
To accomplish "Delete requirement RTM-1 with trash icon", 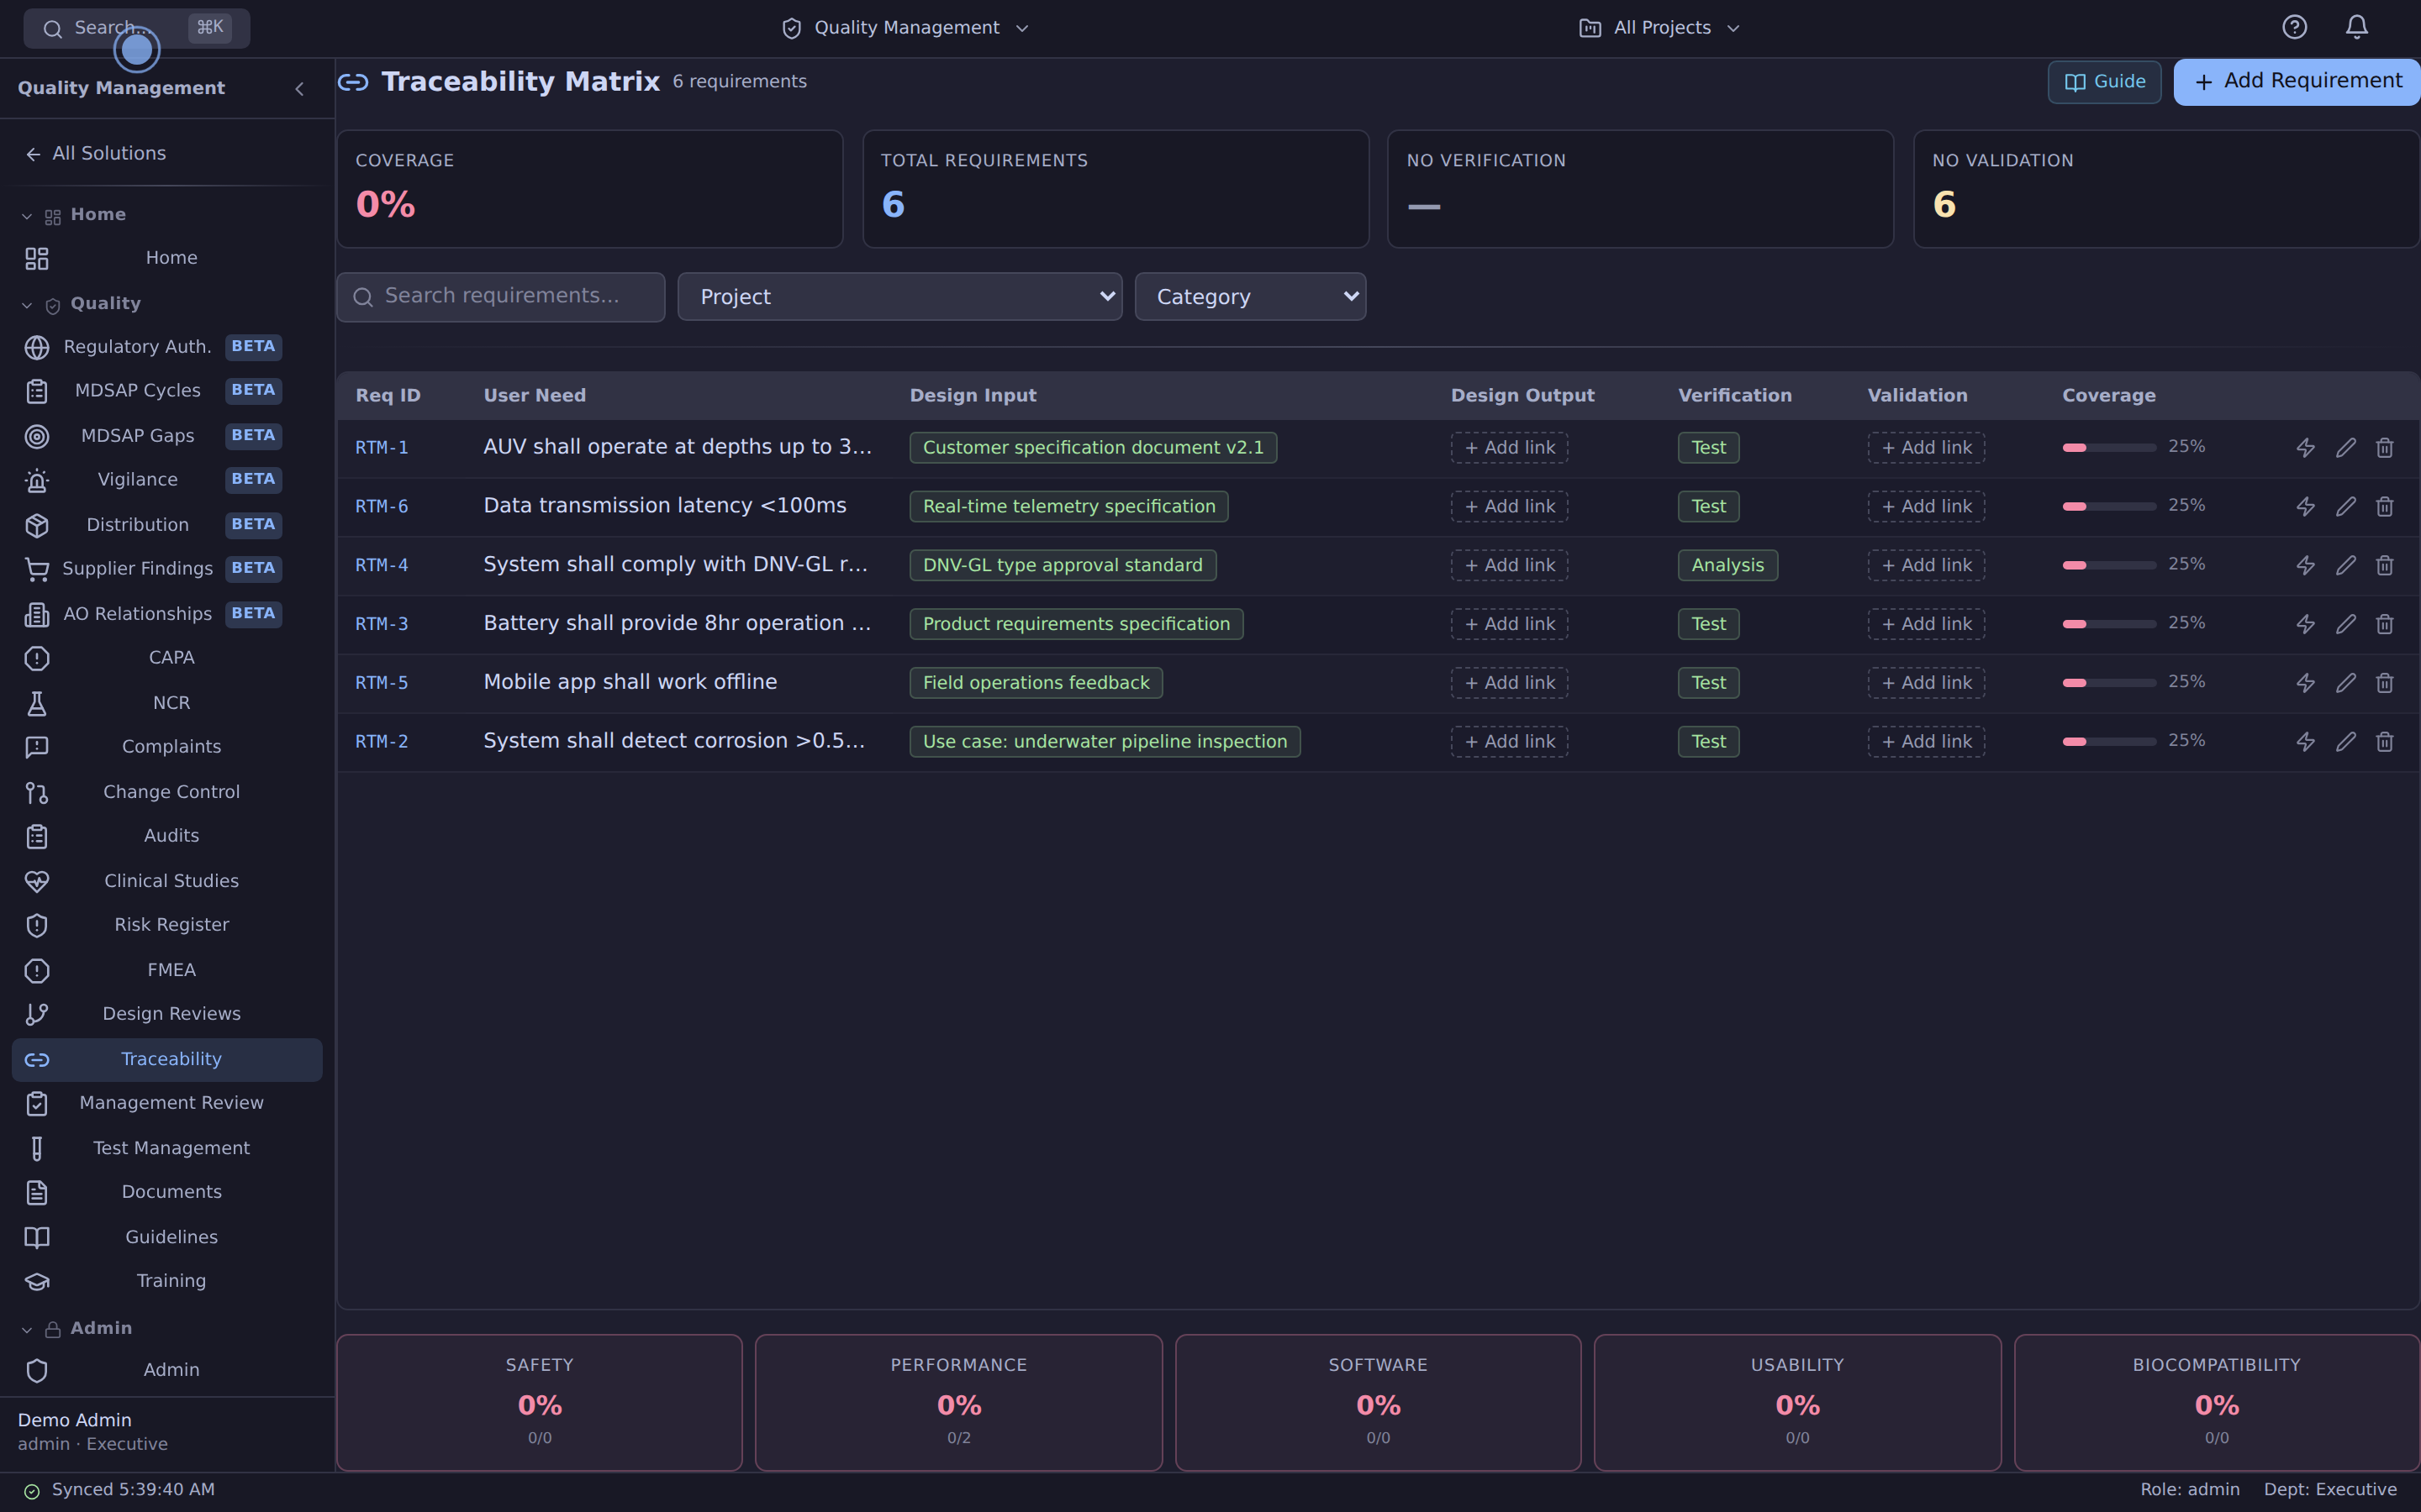I will [2385, 448].
